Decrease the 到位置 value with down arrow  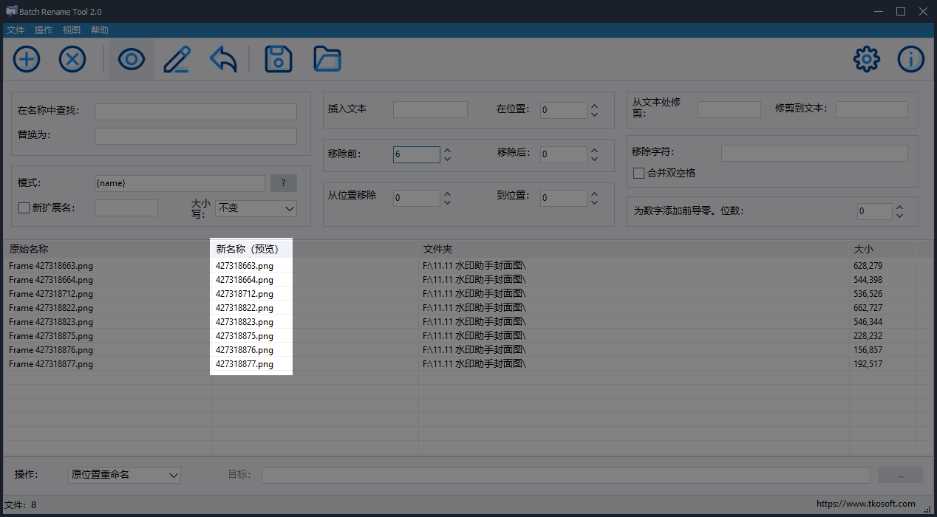594,202
